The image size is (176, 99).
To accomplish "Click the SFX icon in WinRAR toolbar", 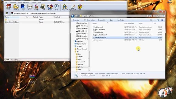I will (80, 7).
